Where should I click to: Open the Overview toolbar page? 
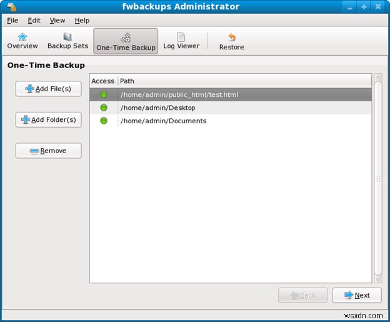(22, 41)
